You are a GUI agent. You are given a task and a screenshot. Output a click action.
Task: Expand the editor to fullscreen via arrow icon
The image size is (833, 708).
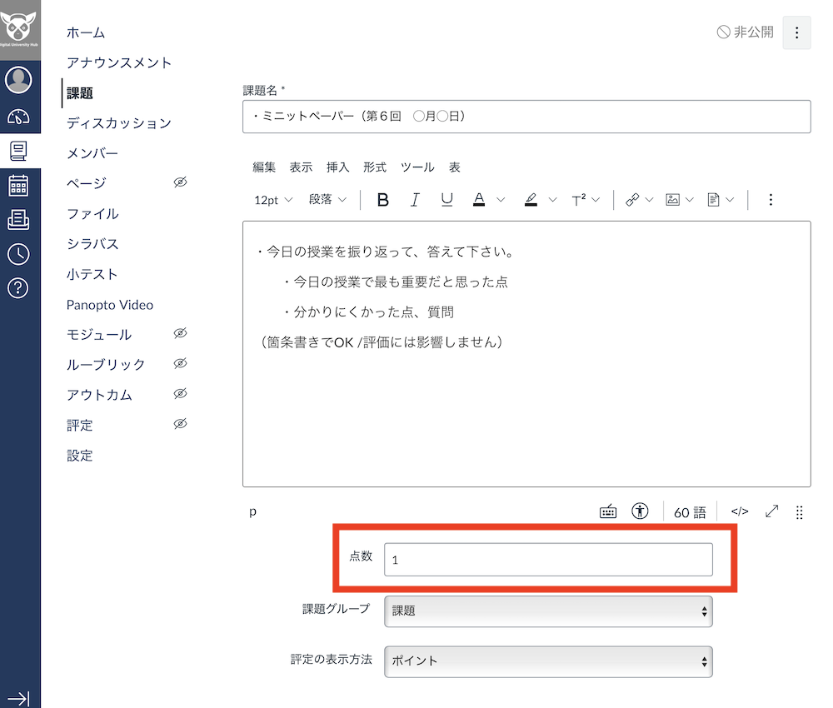coord(771,511)
